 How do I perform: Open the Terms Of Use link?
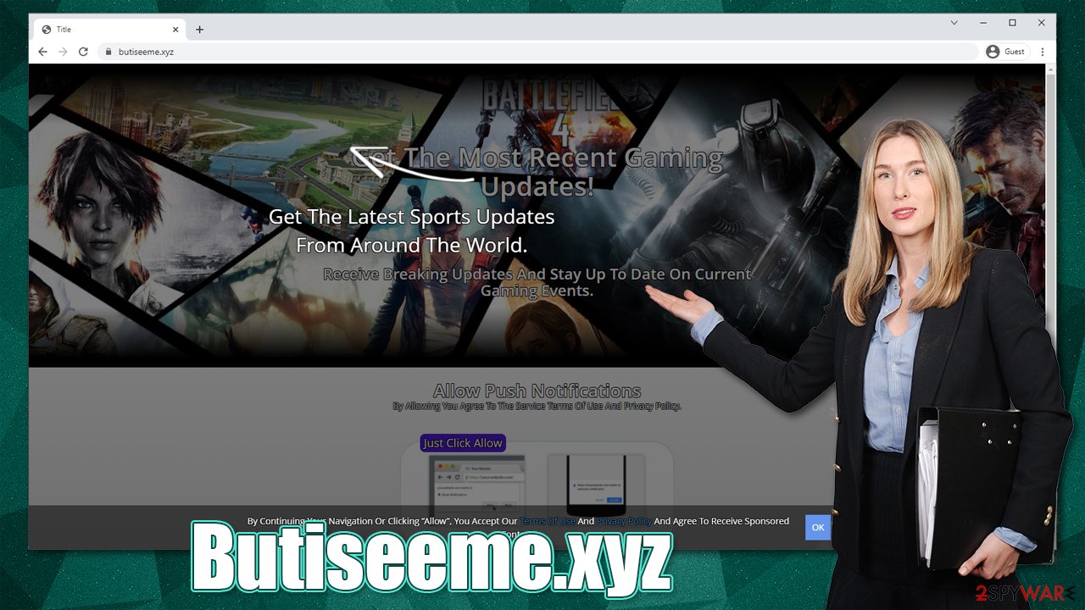(548, 521)
